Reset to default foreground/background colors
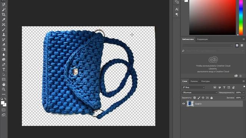This screenshot has width=246, height=138. [x=2, y=99]
